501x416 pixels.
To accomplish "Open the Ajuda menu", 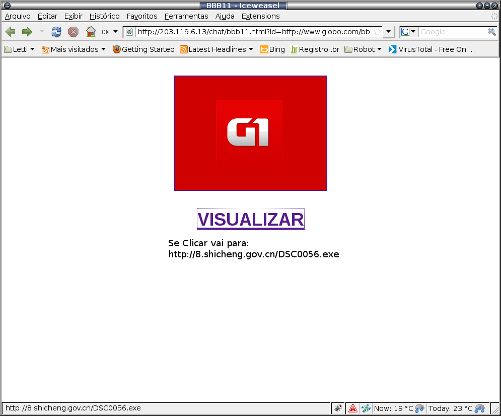I will pyautogui.click(x=225, y=16).
